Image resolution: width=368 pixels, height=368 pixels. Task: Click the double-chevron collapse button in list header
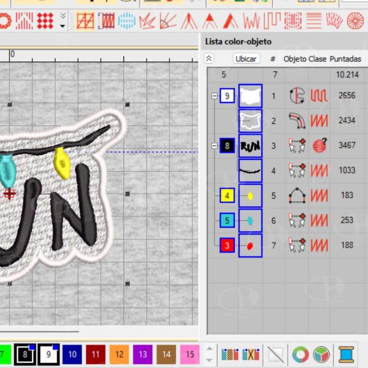(209, 58)
